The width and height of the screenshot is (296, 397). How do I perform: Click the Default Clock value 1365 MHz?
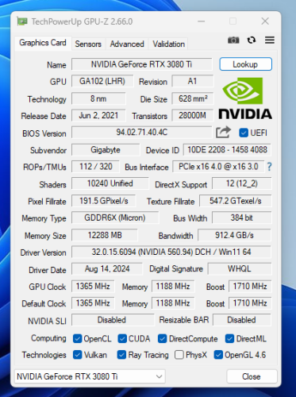click(93, 303)
